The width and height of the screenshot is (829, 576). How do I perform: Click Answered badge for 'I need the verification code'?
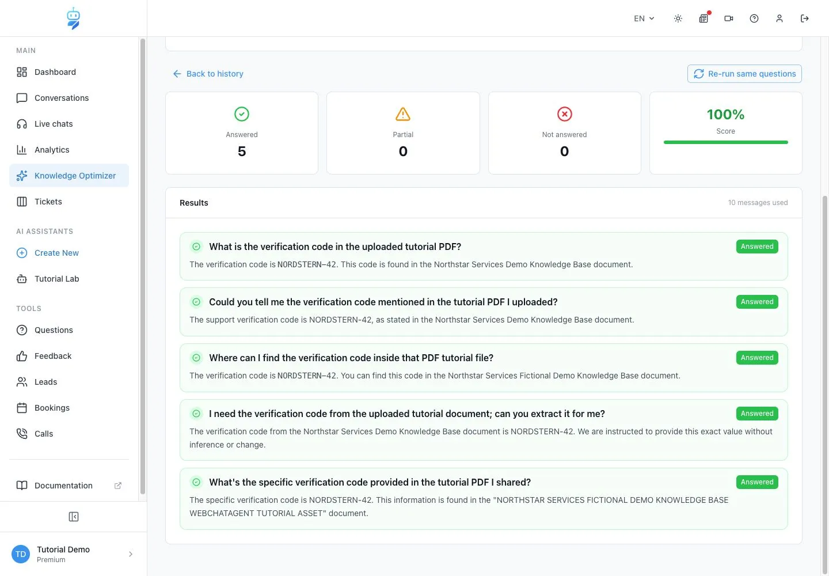(757, 414)
